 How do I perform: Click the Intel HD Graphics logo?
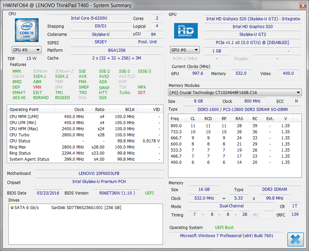coord(186,31)
